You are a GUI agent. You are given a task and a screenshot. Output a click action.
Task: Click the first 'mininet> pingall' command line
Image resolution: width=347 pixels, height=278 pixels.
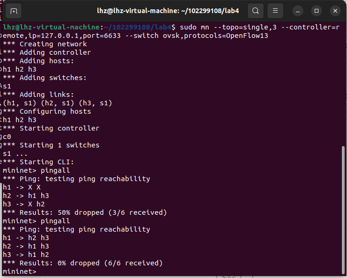[x=36, y=170]
